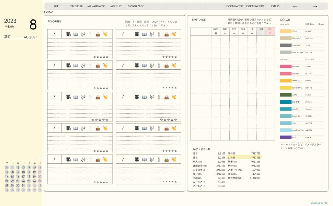Image resolution: width=333 pixels, height=206 pixels.
Task: Tap the movie camera icon in top-left favorites card
Action: 68,34
